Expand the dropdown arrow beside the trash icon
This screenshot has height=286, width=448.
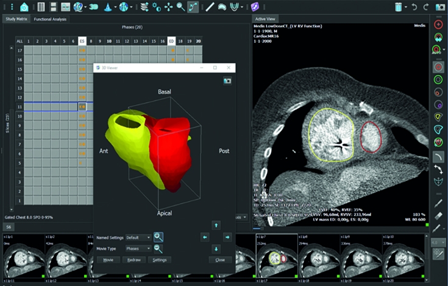pos(407,7)
